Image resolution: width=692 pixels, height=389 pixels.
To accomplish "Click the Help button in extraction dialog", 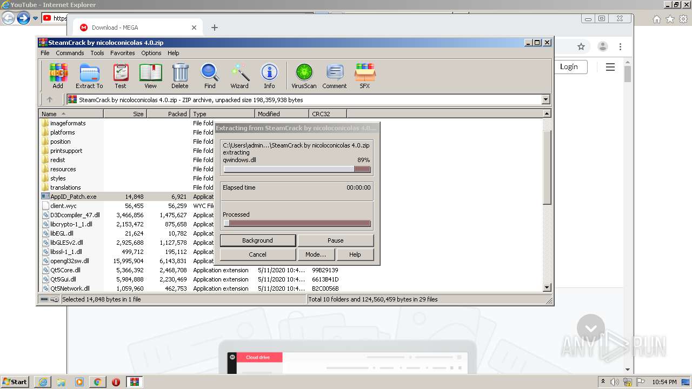I will [355, 254].
